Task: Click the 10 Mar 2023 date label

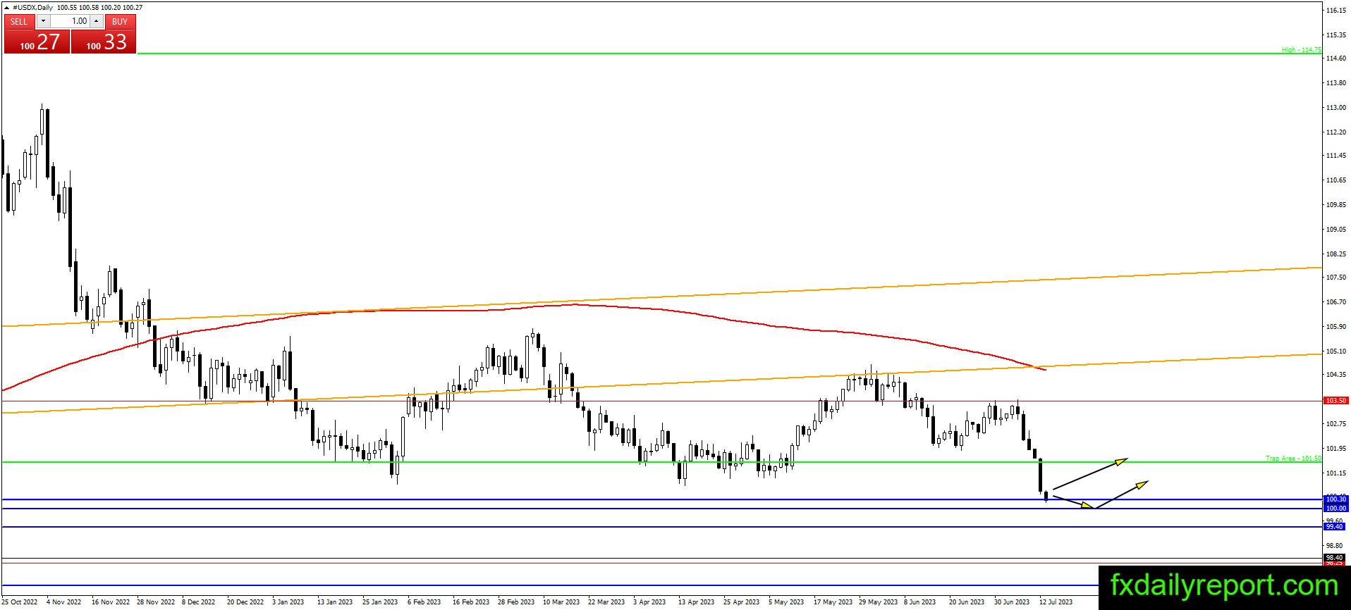Action: (x=561, y=602)
